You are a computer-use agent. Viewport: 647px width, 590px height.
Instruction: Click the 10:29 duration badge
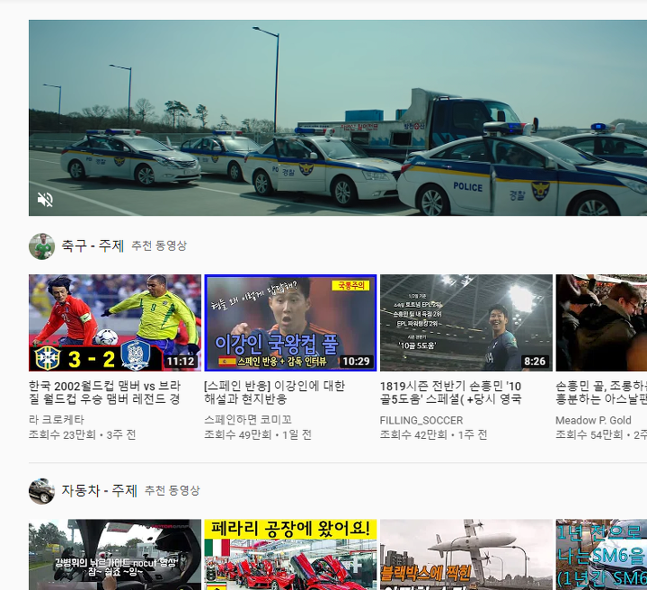point(357,362)
